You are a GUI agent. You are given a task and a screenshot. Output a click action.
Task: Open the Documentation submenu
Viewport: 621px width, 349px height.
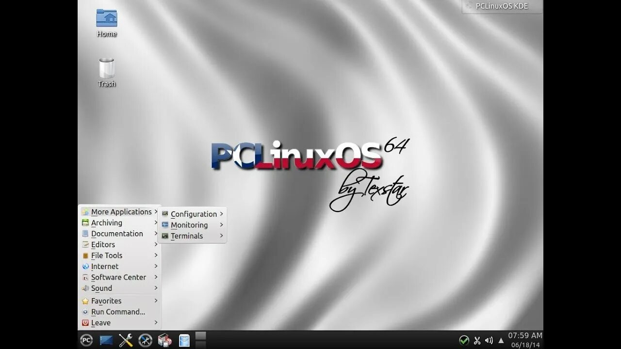pyautogui.click(x=120, y=234)
